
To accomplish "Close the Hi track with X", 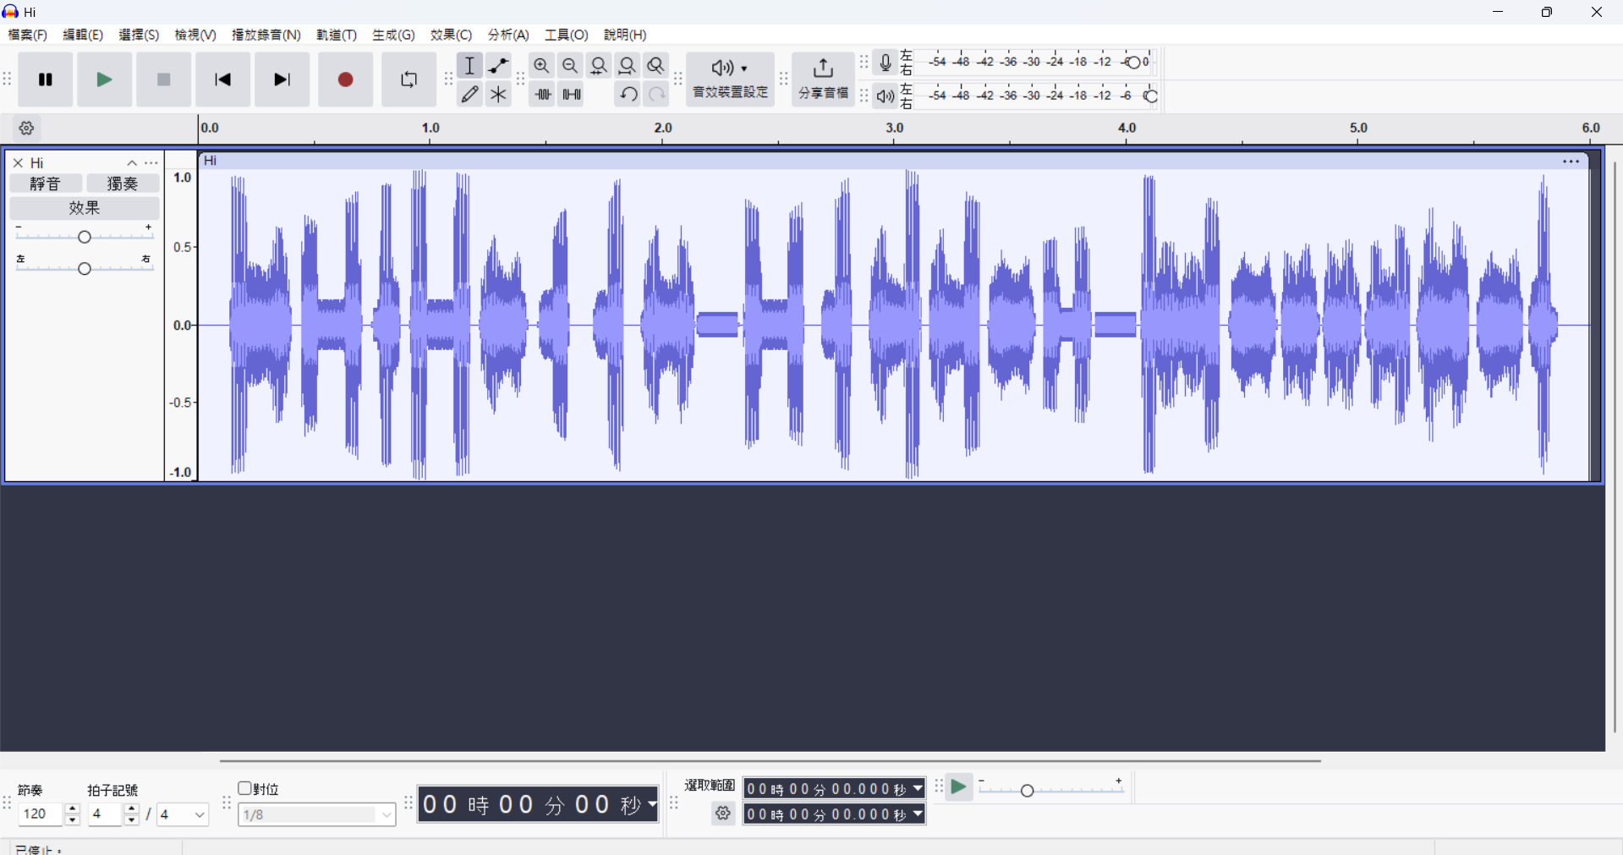I will click(x=18, y=162).
